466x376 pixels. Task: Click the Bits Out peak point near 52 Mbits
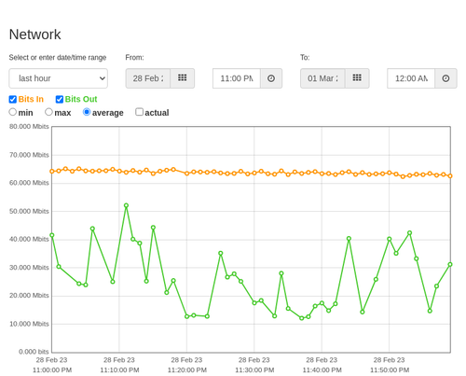[126, 205]
